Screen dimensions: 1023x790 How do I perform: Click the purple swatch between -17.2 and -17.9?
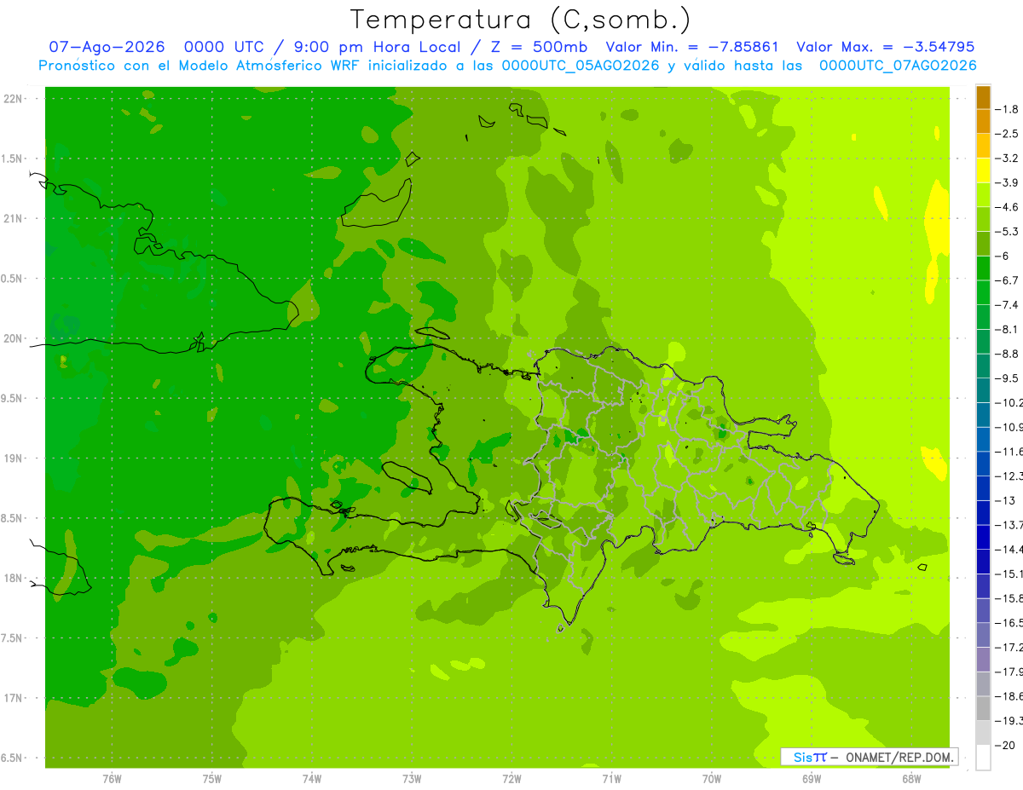983,660
